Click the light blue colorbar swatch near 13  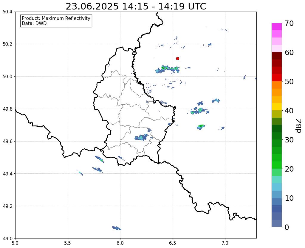[277, 187]
